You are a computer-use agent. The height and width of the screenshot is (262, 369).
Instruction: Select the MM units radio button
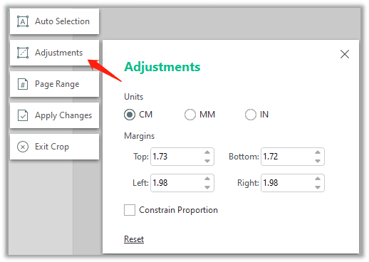[x=190, y=115]
